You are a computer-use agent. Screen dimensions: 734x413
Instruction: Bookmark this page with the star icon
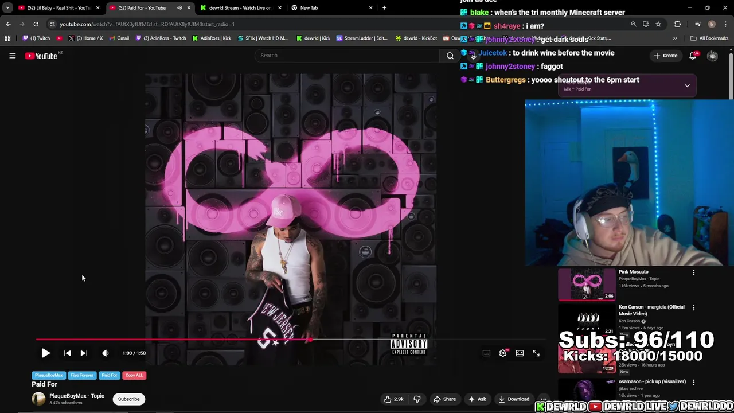pyautogui.click(x=658, y=24)
